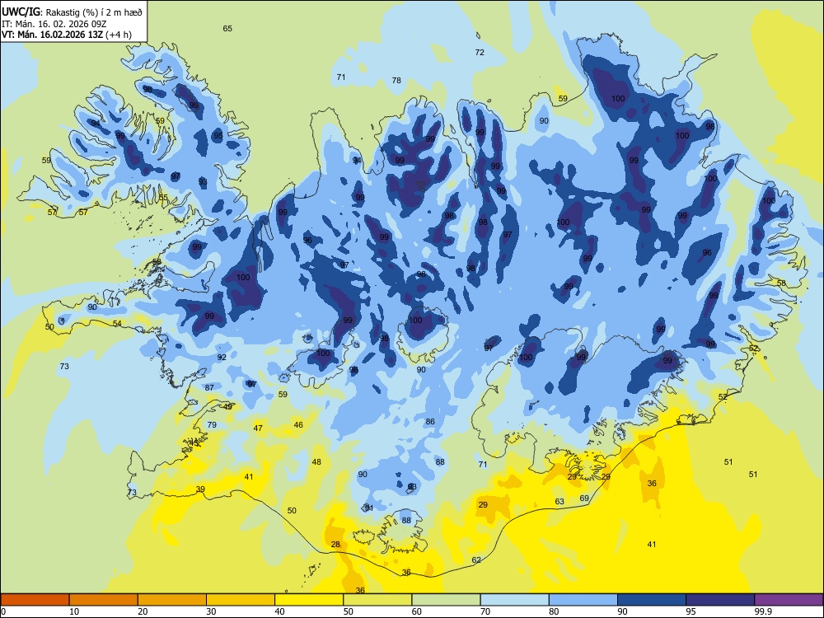The width and height of the screenshot is (824, 618).
Task: Click the legend tick label '99.9'
Action: point(763,611)
